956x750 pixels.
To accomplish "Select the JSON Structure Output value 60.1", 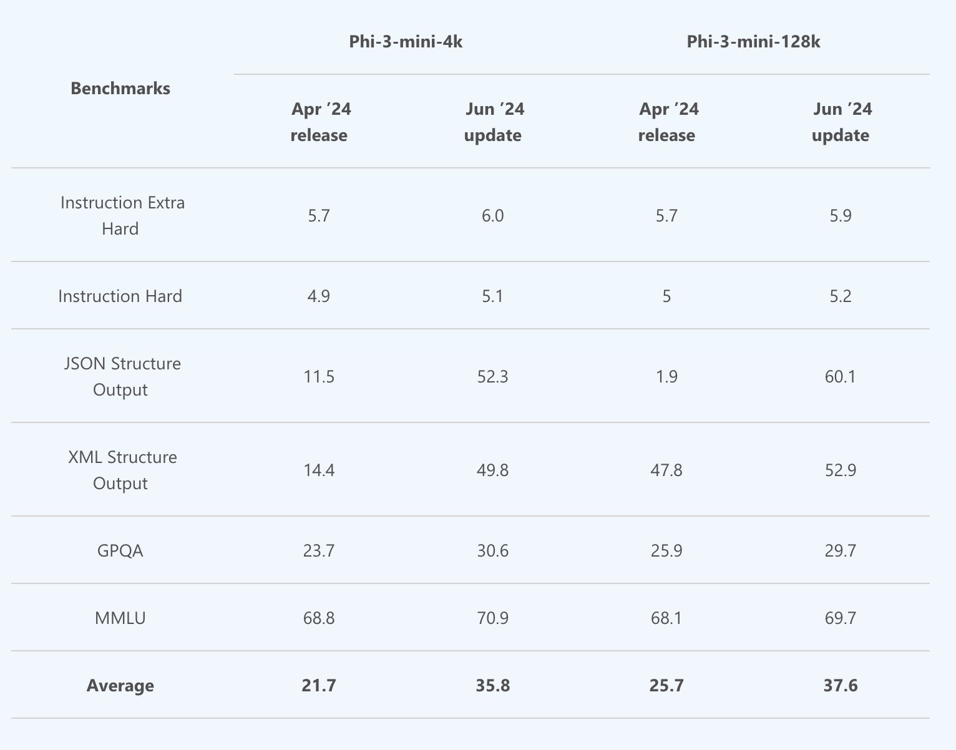I will pos(840,376).
